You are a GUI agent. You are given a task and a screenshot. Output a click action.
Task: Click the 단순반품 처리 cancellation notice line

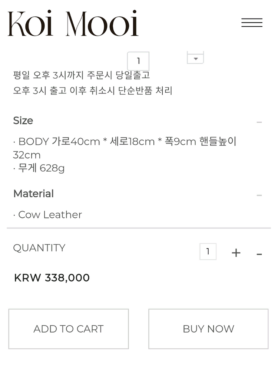[x=93, y=90]
